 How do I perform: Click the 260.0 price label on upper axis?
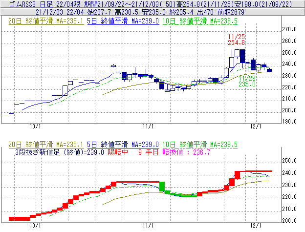tap(289, 41)
